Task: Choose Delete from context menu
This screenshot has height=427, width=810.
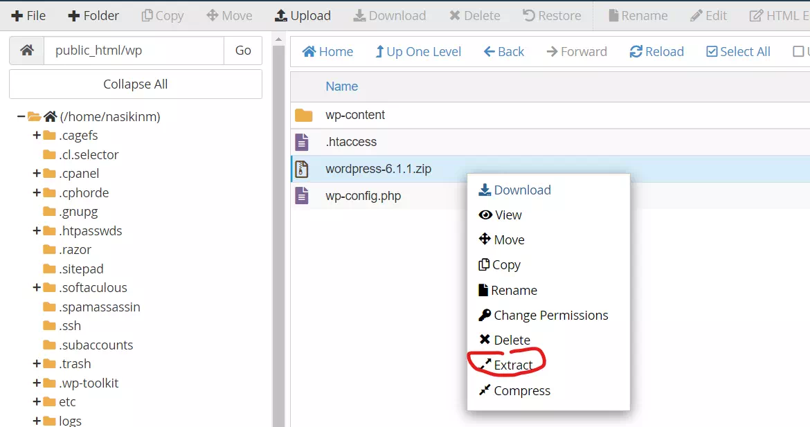Action: pyautogui.click(x=504, y=340)
